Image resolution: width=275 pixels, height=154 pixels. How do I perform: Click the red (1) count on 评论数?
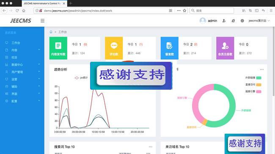[x=141, y=44]
